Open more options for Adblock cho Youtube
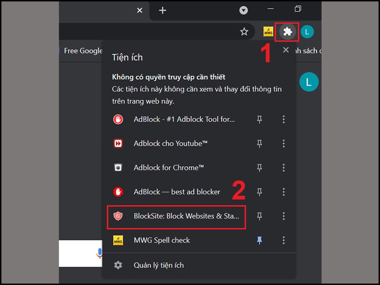This screenshot has width=380, height=285. coord(284,143)
